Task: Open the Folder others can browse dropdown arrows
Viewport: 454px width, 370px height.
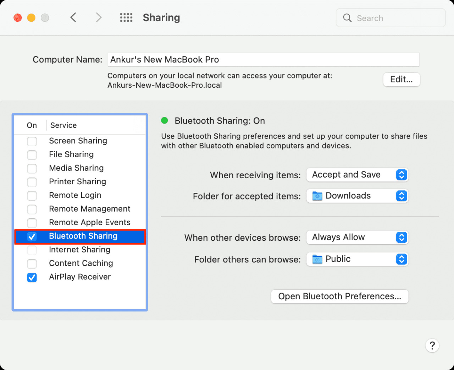Action: coord(401,260)
